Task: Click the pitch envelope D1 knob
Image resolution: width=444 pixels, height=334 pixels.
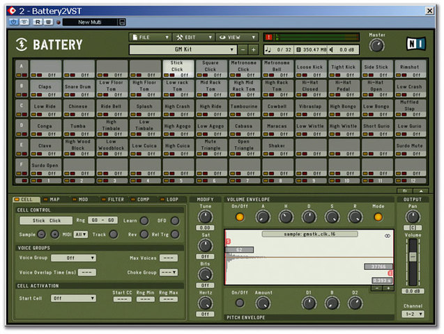Action: [309, 303]
